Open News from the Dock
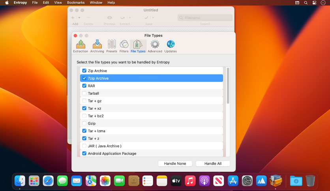Screen dimensions: 330x191 click(218, 181)
